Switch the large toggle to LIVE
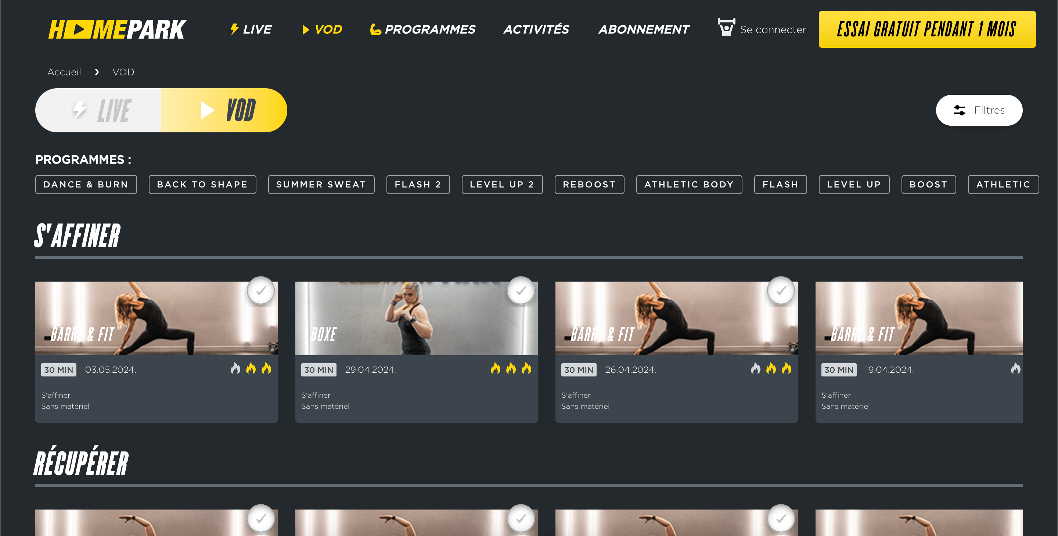The width and height of the screenshot is (1058, 536). tap(98, 110)
